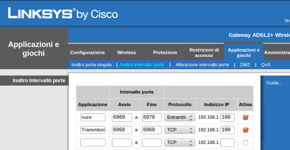Select Applicazioni e giochi tab
The image size is (290, 150).
pyautogui.click(x=244, y=53)
